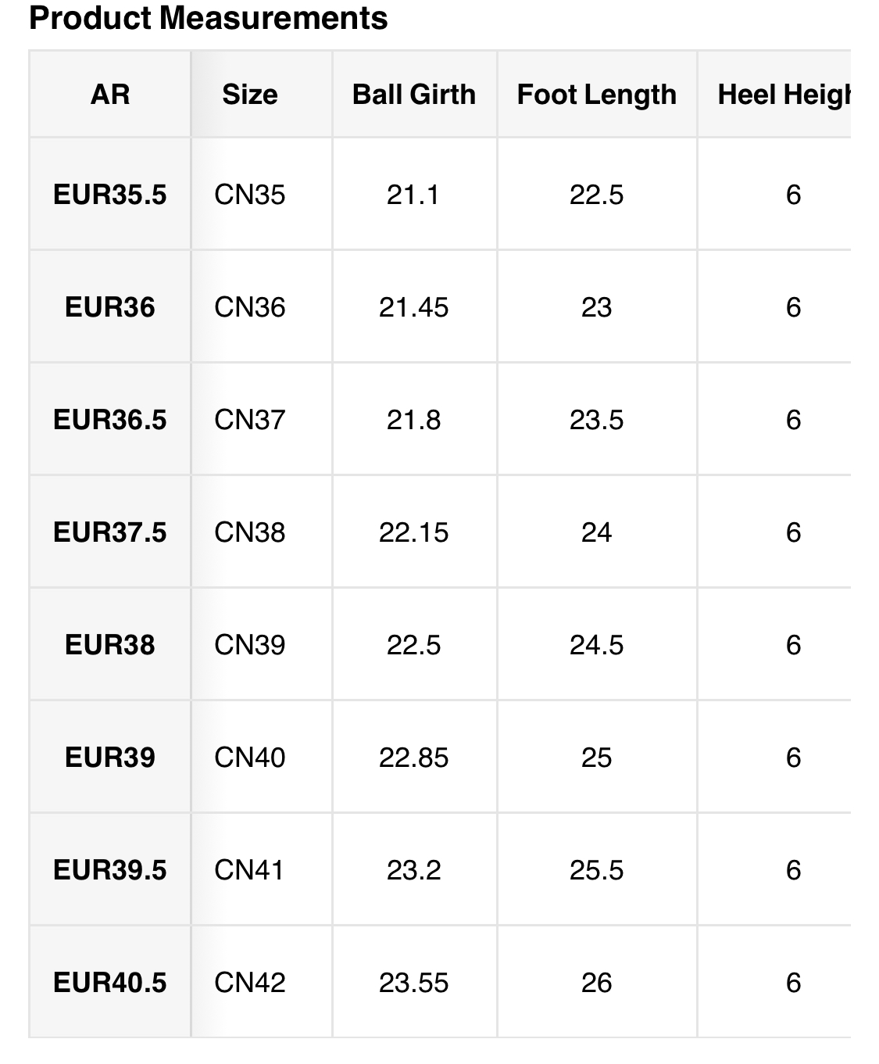Click the Size column header
The height and width of the screenshot is (1064, 879).
tap(250, 95)
